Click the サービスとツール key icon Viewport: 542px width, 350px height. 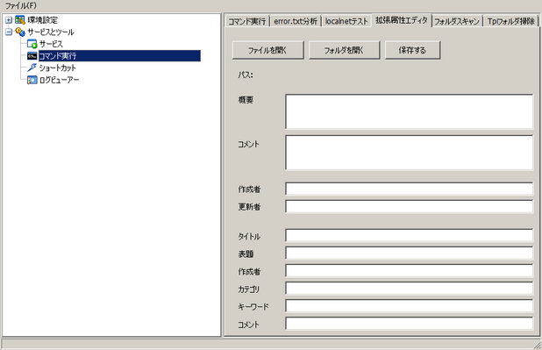(20, 32)
